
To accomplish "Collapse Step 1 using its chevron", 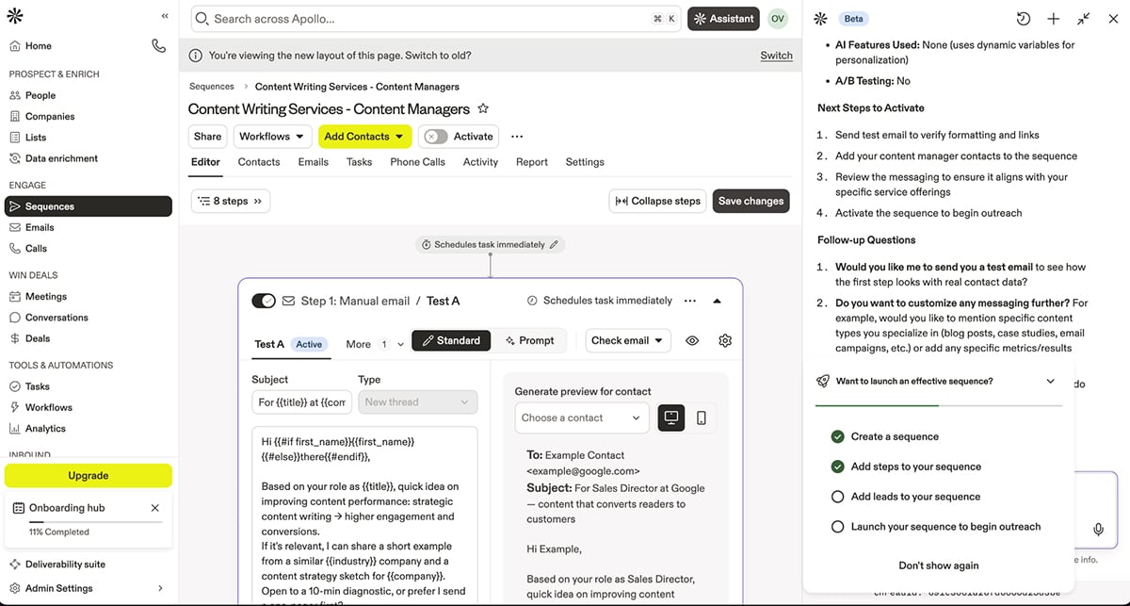I will point(718,300).
